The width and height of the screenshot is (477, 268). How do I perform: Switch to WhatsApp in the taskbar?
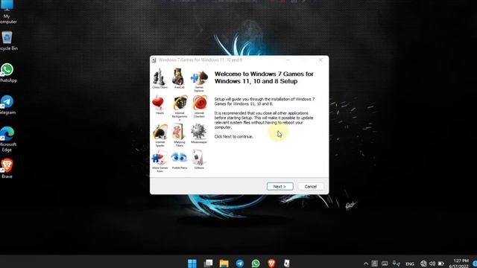(x=256, y=263)
